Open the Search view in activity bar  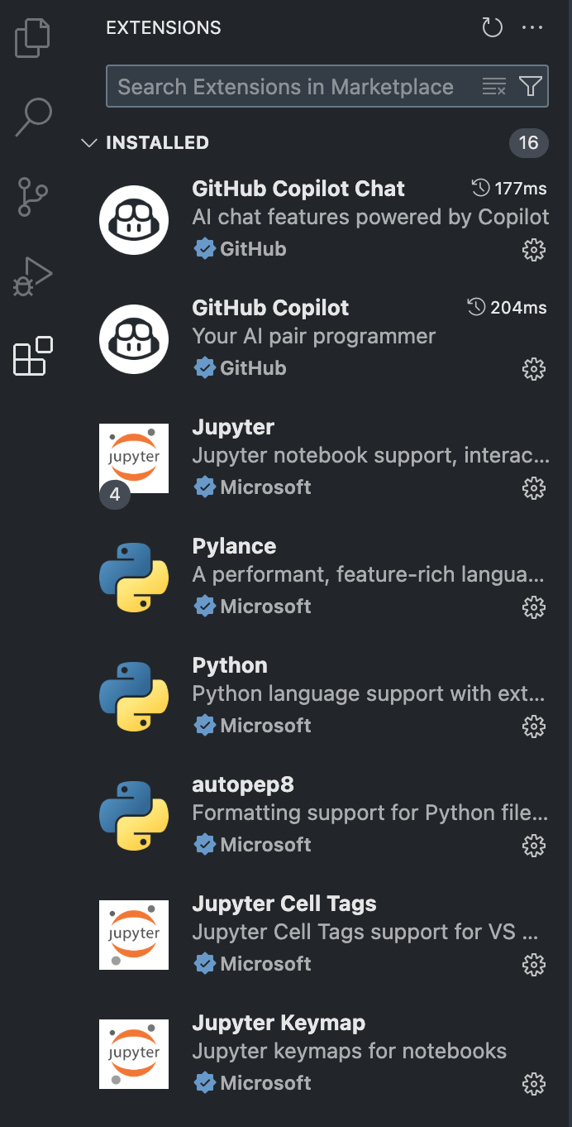click(x=33, y=117)
